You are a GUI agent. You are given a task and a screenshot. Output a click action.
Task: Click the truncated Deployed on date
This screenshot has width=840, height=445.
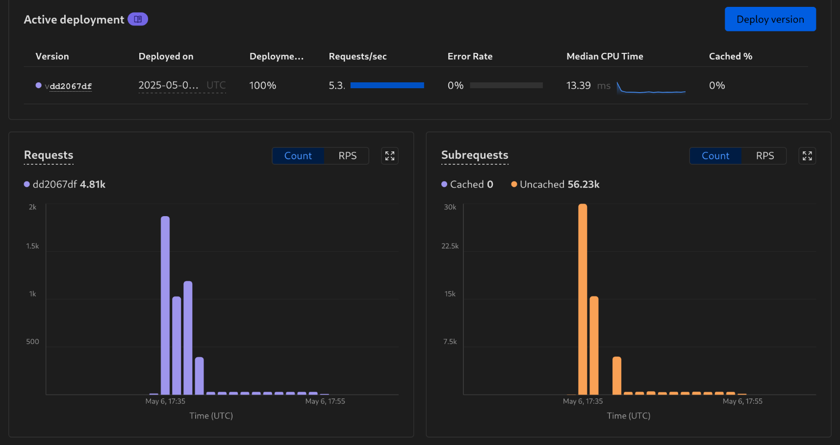coord(168,85)
